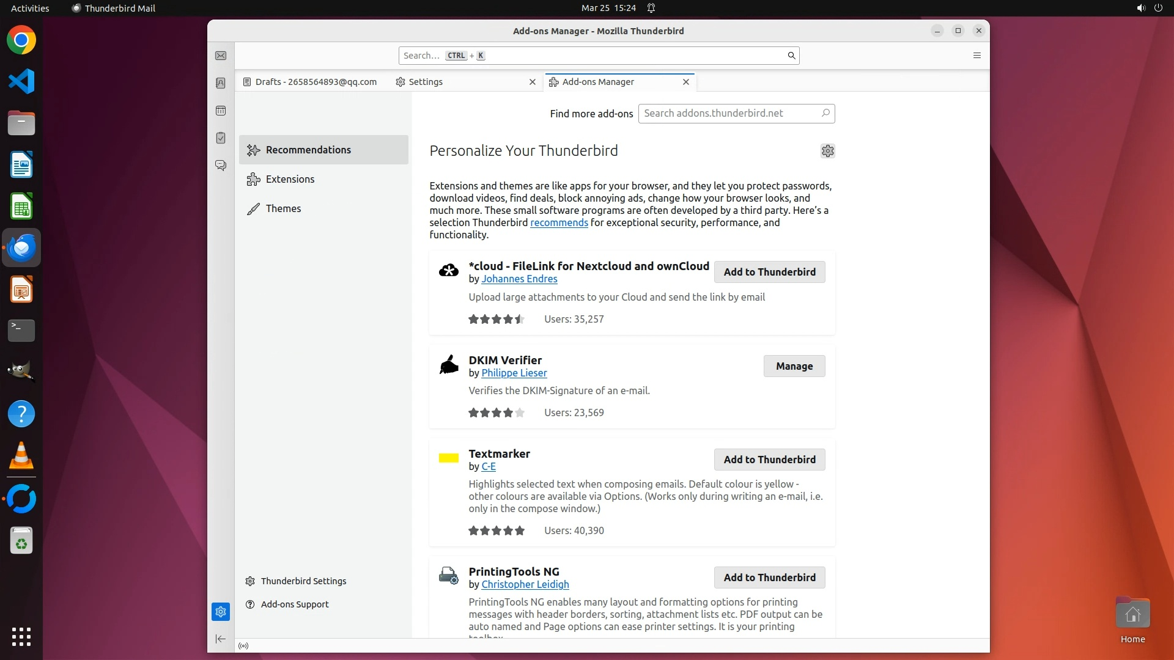The image size is (1174, 660).
Task: Collapse the spaces toolbar
Action: (x=221, y=639)
